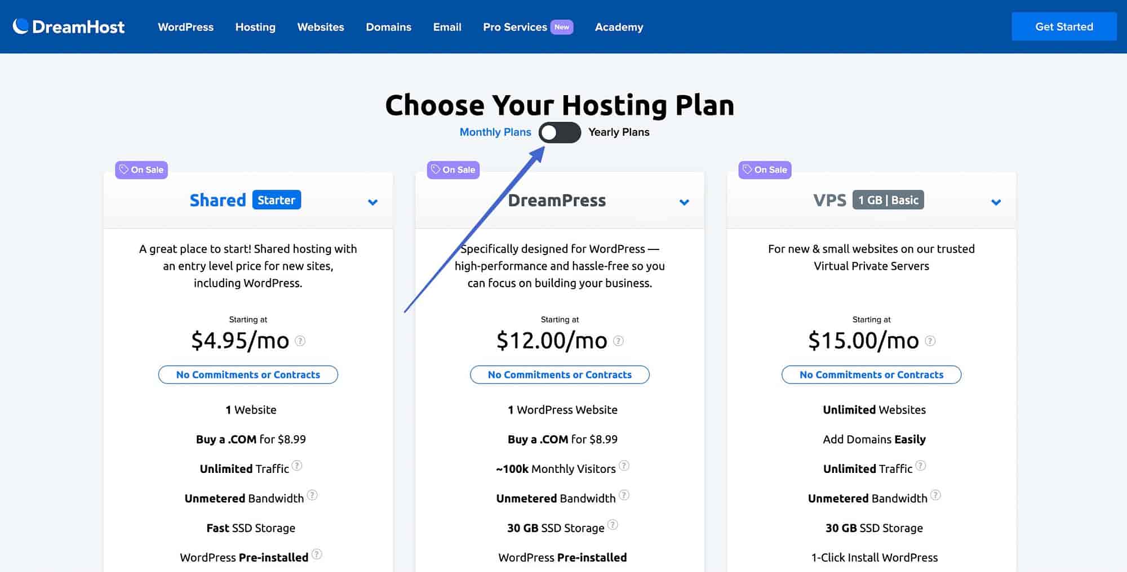Click help icon for Shared Unlimited Traffic

click(297, 466)
